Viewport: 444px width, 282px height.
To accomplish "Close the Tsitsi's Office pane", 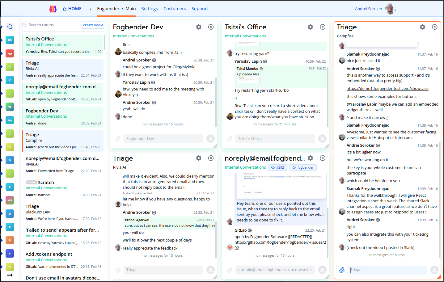I will [x=323, y=27].
